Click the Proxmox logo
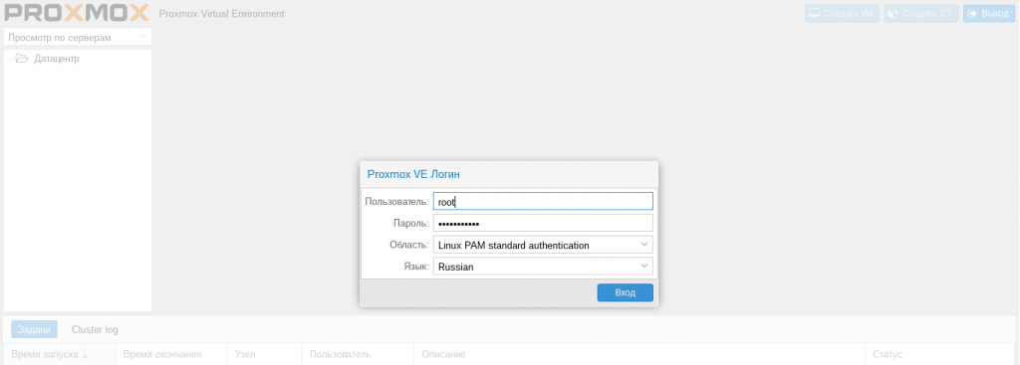 (x=76, y=13)
